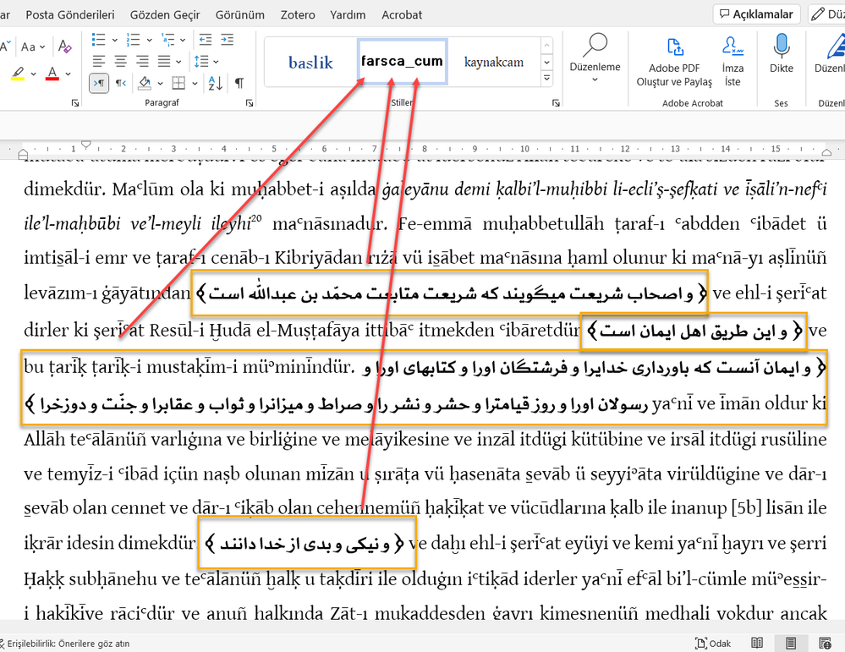This screenshot has height=652, width=845.
Task: Expand bulleted list options arrow
Action: click(x=114, y=40)
